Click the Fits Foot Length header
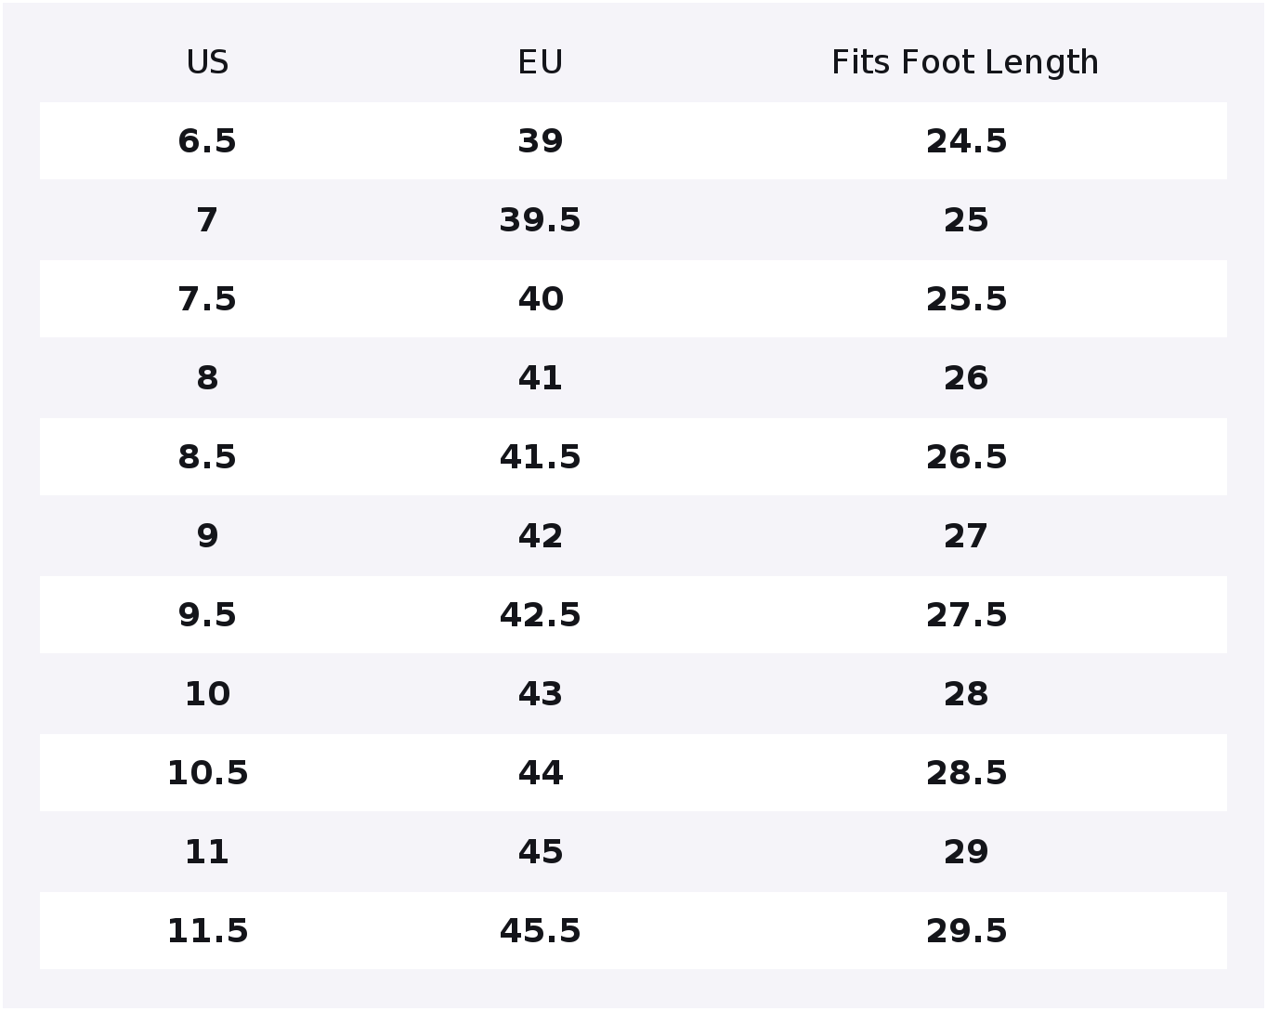Screen dimensions: 1267x1011 (x=965, y=62)
